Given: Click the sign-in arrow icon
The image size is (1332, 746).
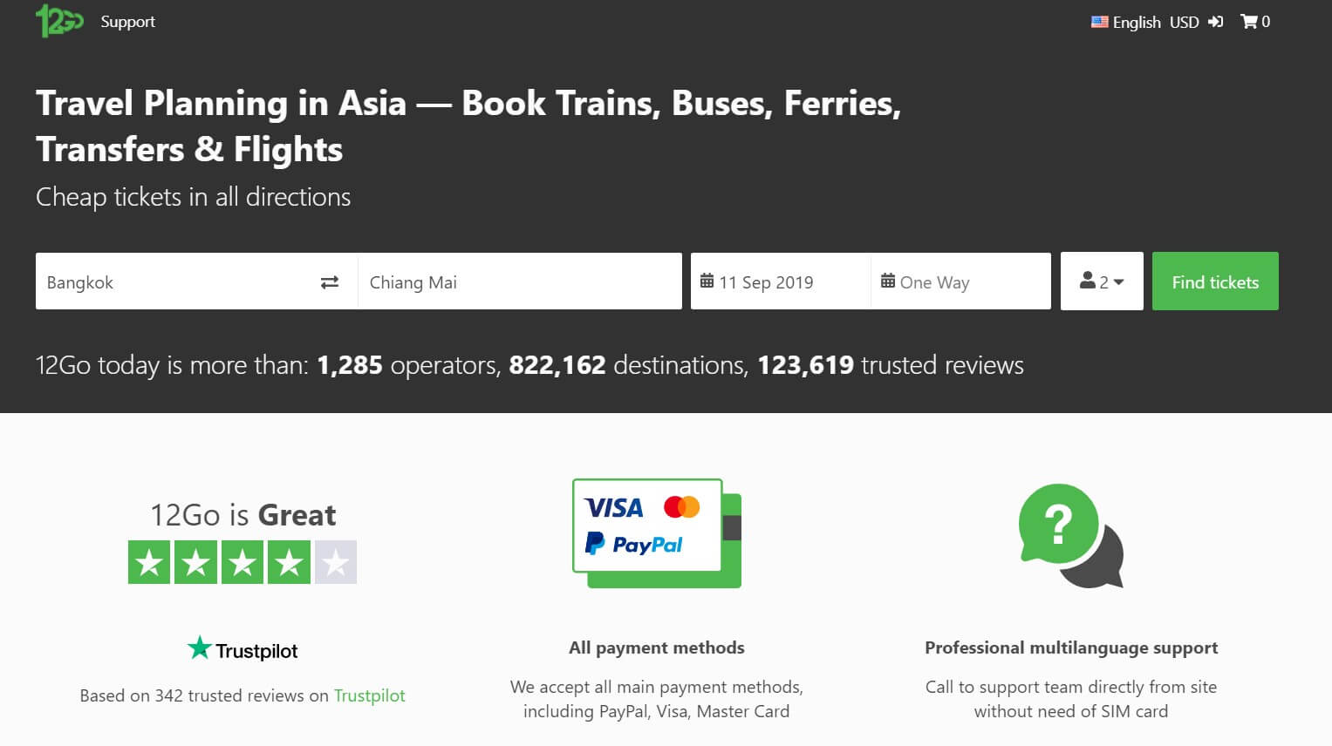Looking at the screenshot, I should pos(1215,22).
